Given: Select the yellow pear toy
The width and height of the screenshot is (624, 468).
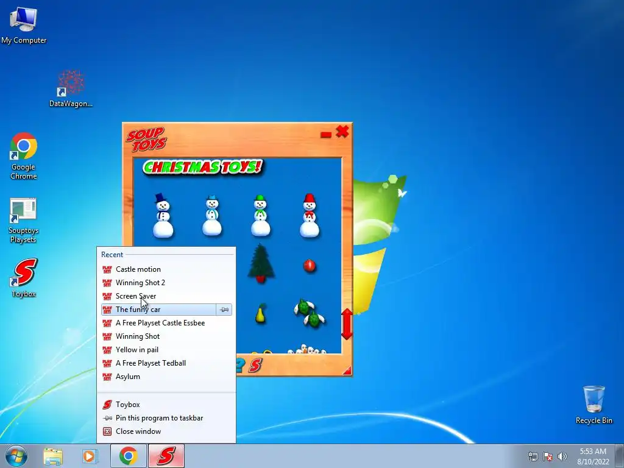Looking at the screenshot, I should point(260,313).
